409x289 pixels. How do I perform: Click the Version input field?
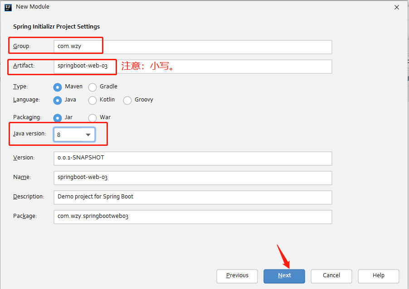[193, 159]
